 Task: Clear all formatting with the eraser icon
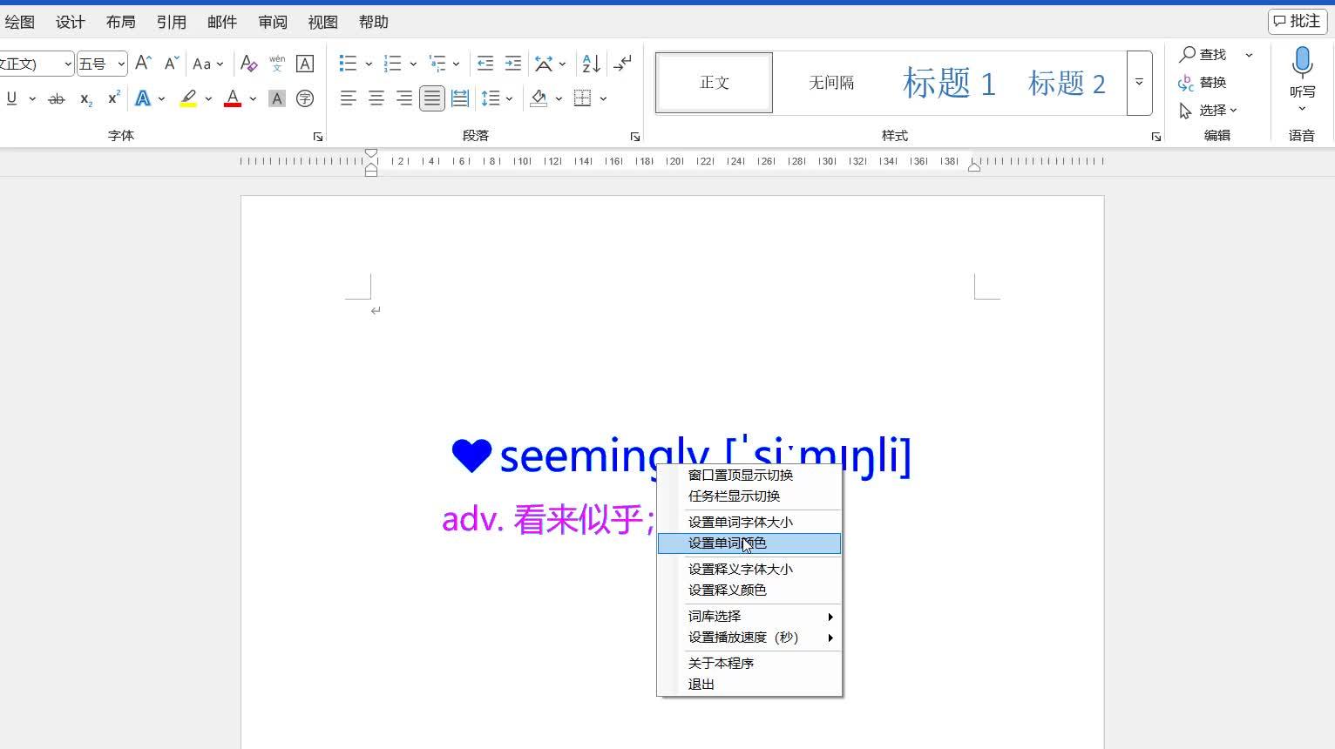[x=248, y=63]
